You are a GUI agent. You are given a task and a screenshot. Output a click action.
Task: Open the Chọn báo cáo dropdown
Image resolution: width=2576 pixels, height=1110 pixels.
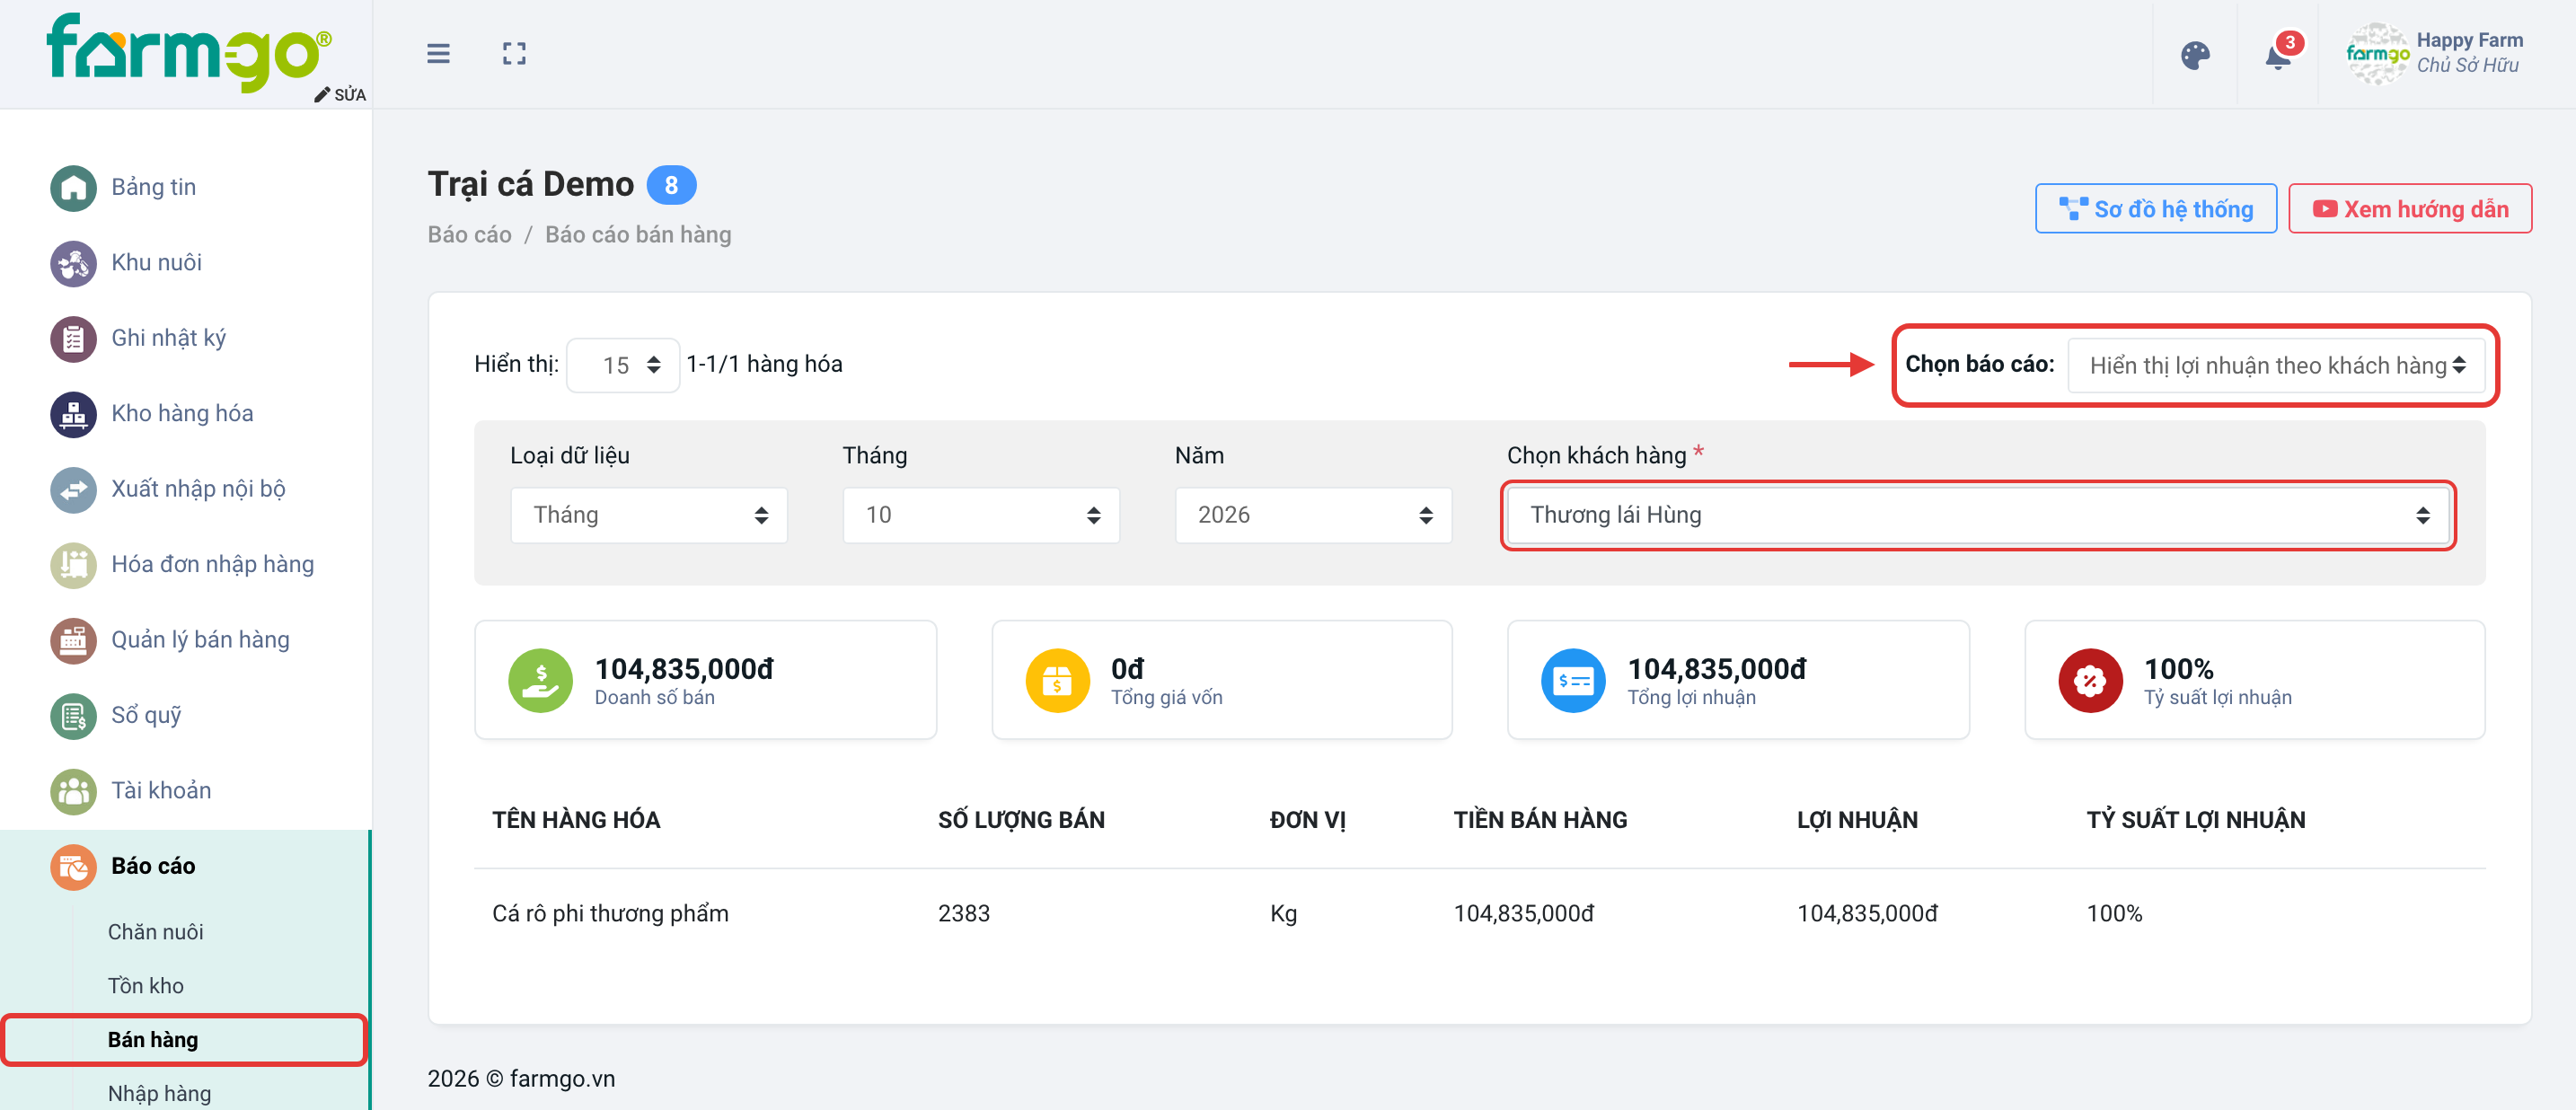pyautogui.click(x=2276, y=365)
